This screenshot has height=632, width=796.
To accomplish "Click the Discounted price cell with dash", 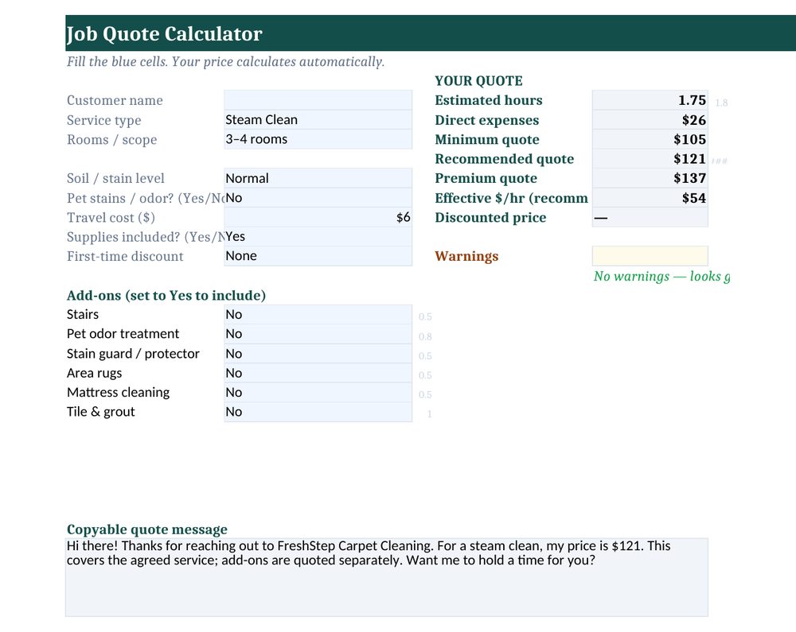I will [x=650, y=218].
